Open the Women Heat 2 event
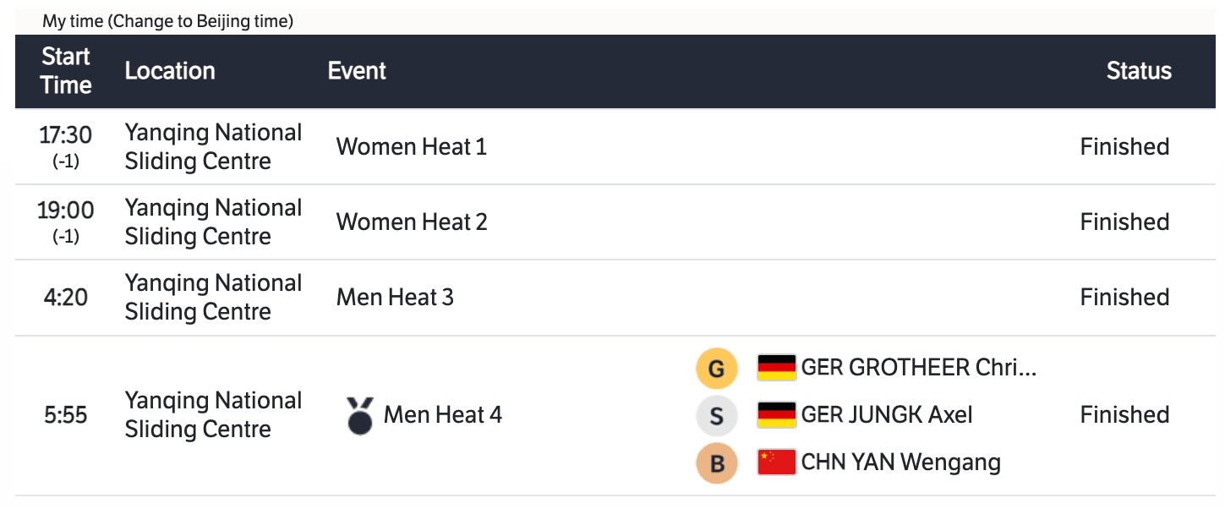The image size is (1225, 509). pos(411,222)
